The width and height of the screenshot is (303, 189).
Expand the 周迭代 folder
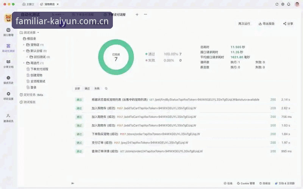coord(24,63)
